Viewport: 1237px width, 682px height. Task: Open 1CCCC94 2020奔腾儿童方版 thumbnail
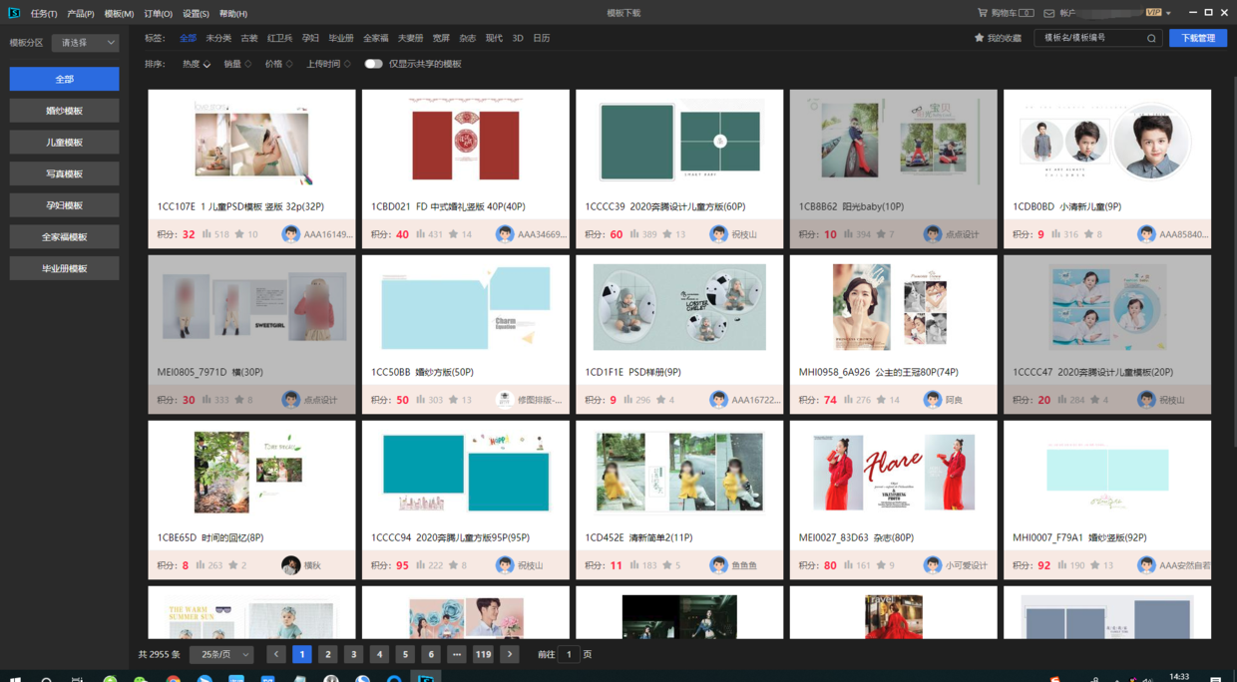point(466,473)
